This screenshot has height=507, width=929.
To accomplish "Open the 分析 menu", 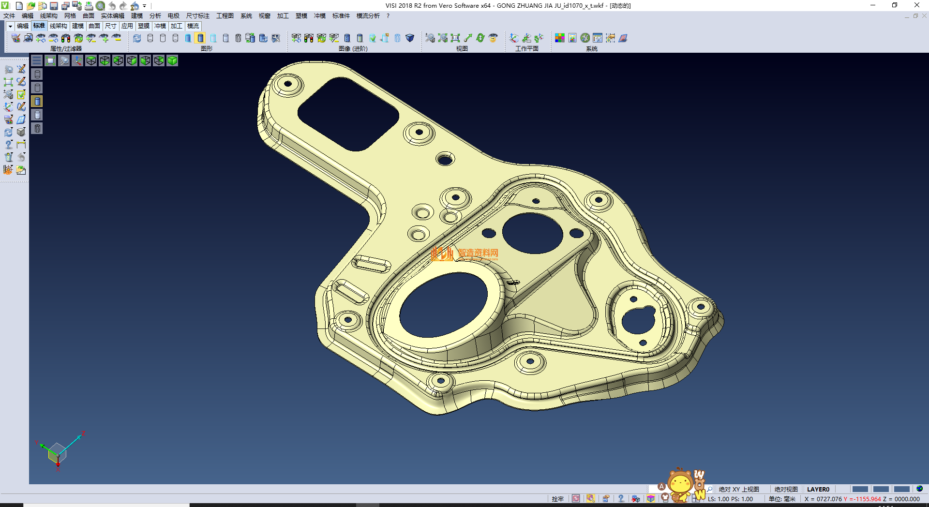I will tap(155, 16).
